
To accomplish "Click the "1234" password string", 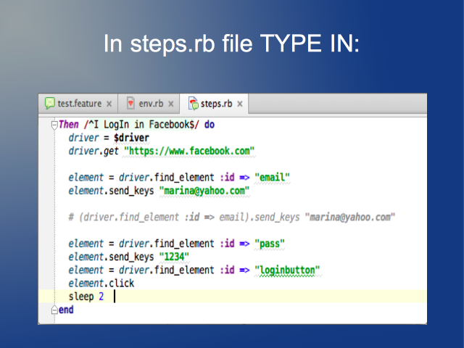I will tap(174, 257).
